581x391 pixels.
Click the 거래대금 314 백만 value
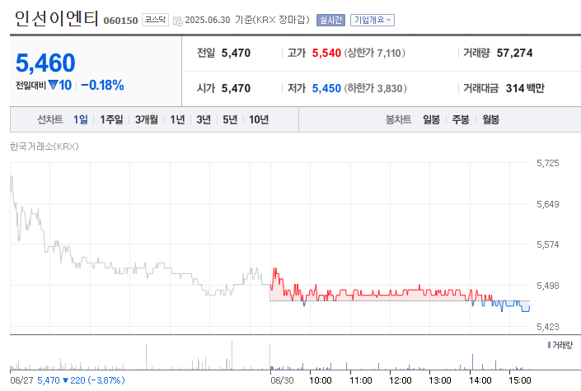pos(525,88)
